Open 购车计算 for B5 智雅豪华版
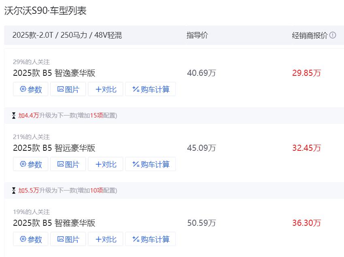This screenshot has height=257, width=344. [x=150, y=239]
